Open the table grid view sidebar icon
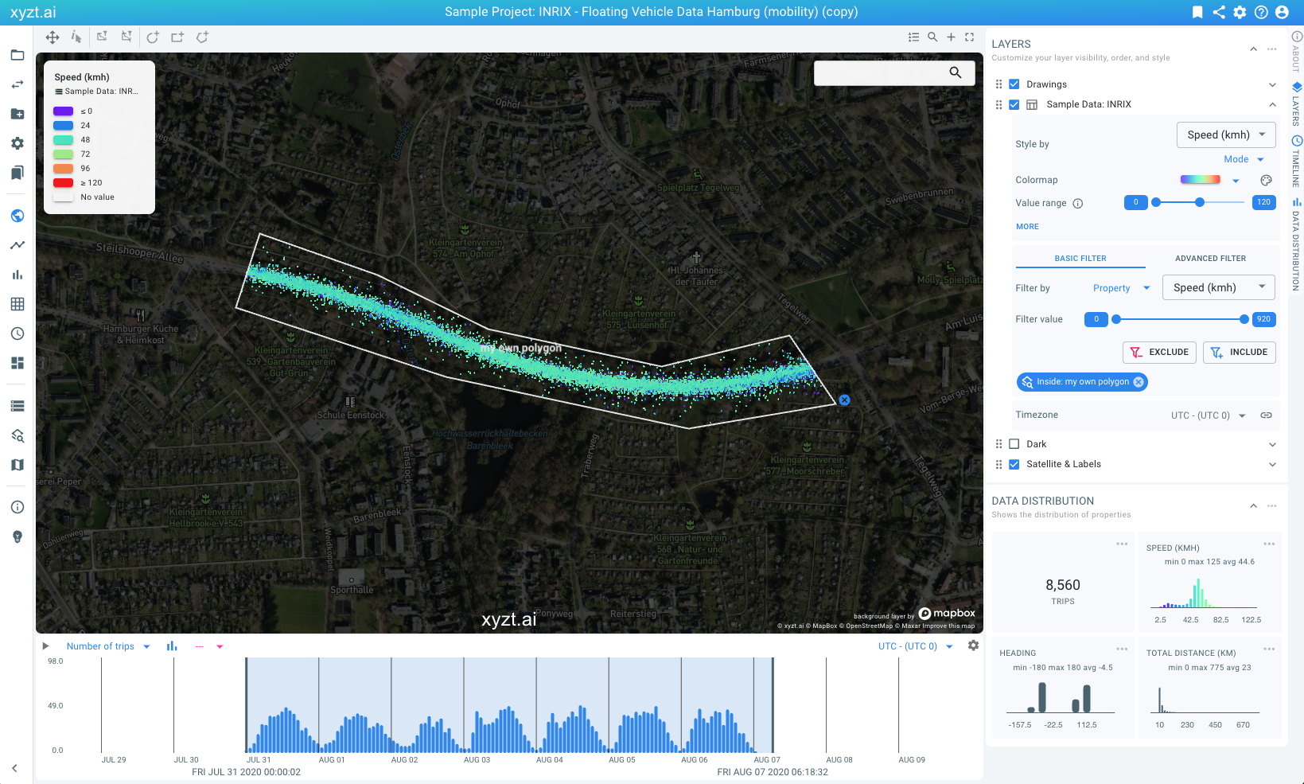Viewport: 1304px width, 784px height. 18,304
